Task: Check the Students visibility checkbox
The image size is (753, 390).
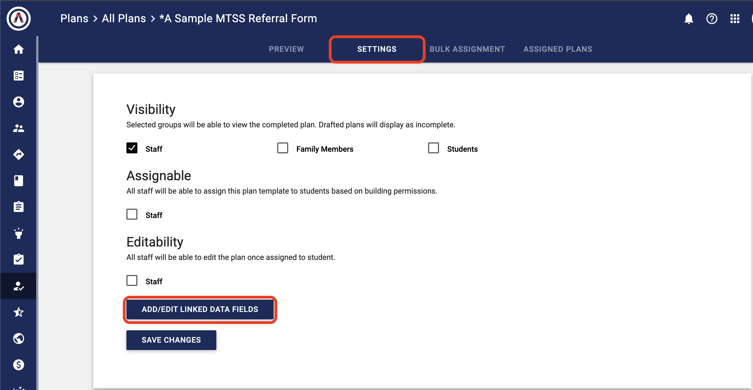Action: click(x=433, y=148)
